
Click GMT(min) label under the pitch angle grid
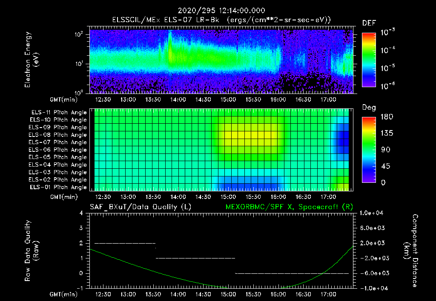[63, 197]
